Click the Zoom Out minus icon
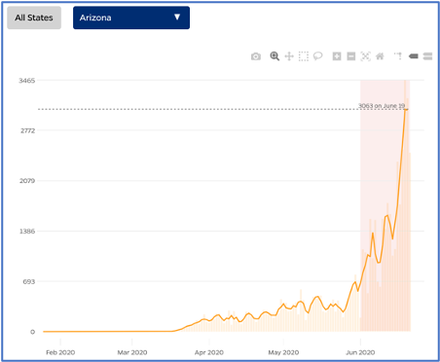 tap(351, 56)
